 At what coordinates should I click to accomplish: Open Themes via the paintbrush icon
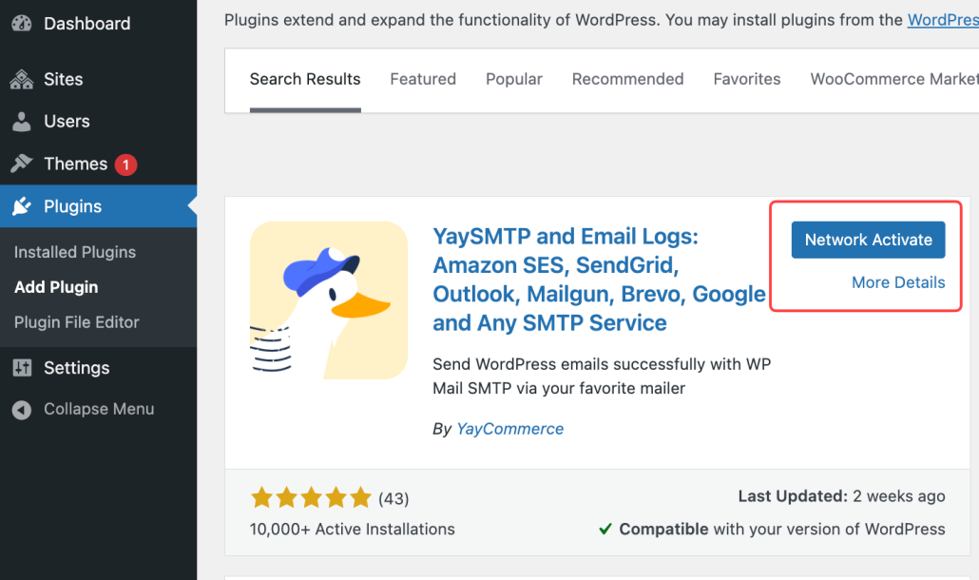21,164
